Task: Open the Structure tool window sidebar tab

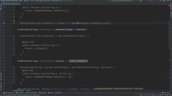Action: point(1,86)
